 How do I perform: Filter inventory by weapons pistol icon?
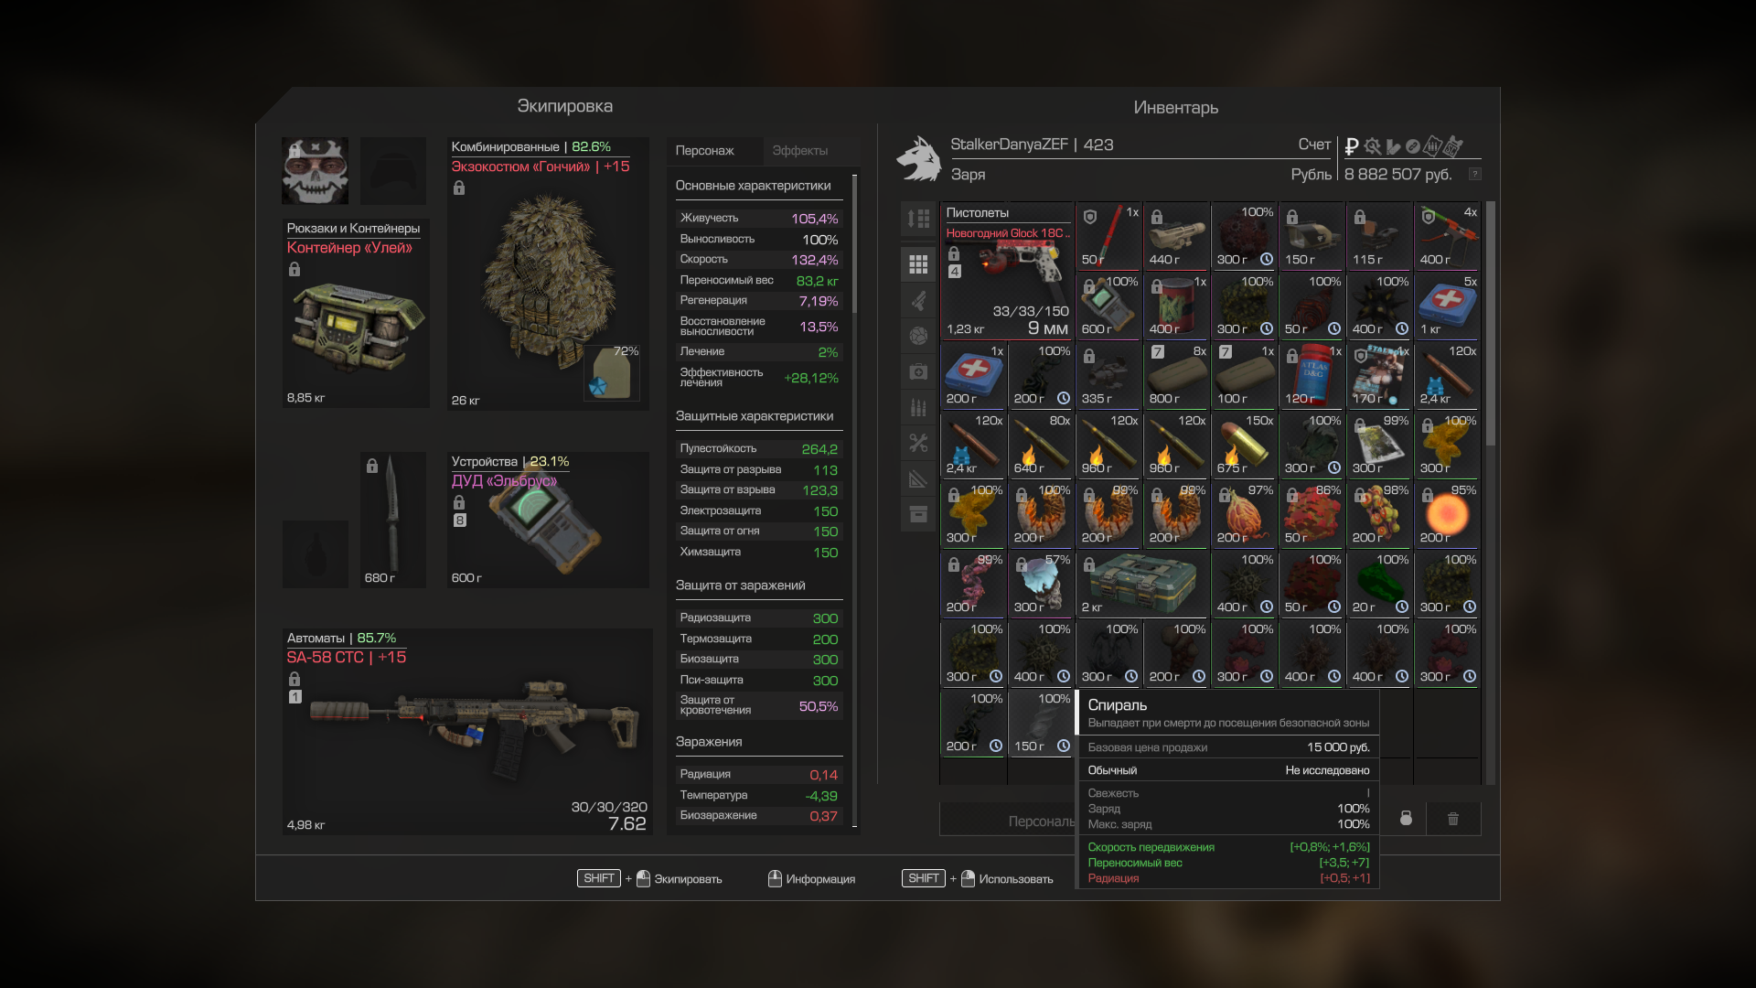918,300
